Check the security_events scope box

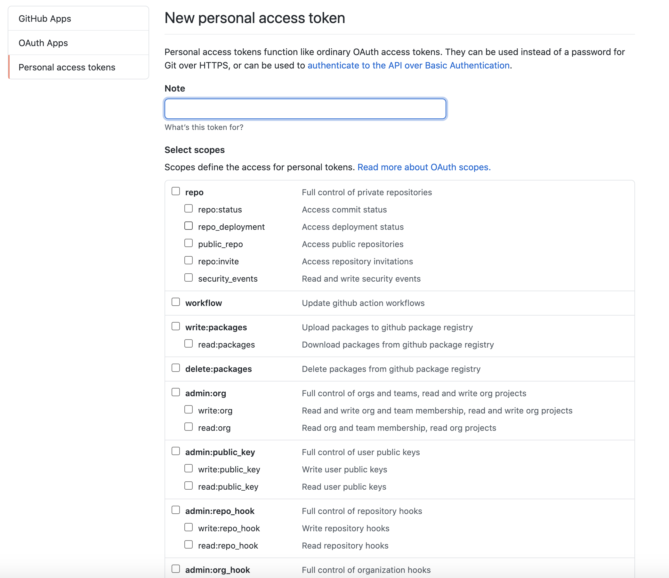[x=189, y=278]
